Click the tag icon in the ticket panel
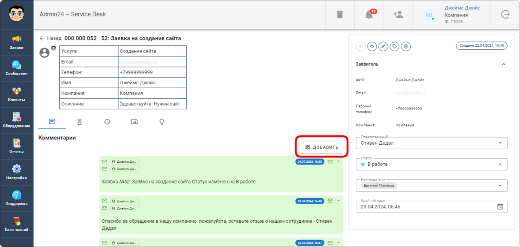 (395, 46)
